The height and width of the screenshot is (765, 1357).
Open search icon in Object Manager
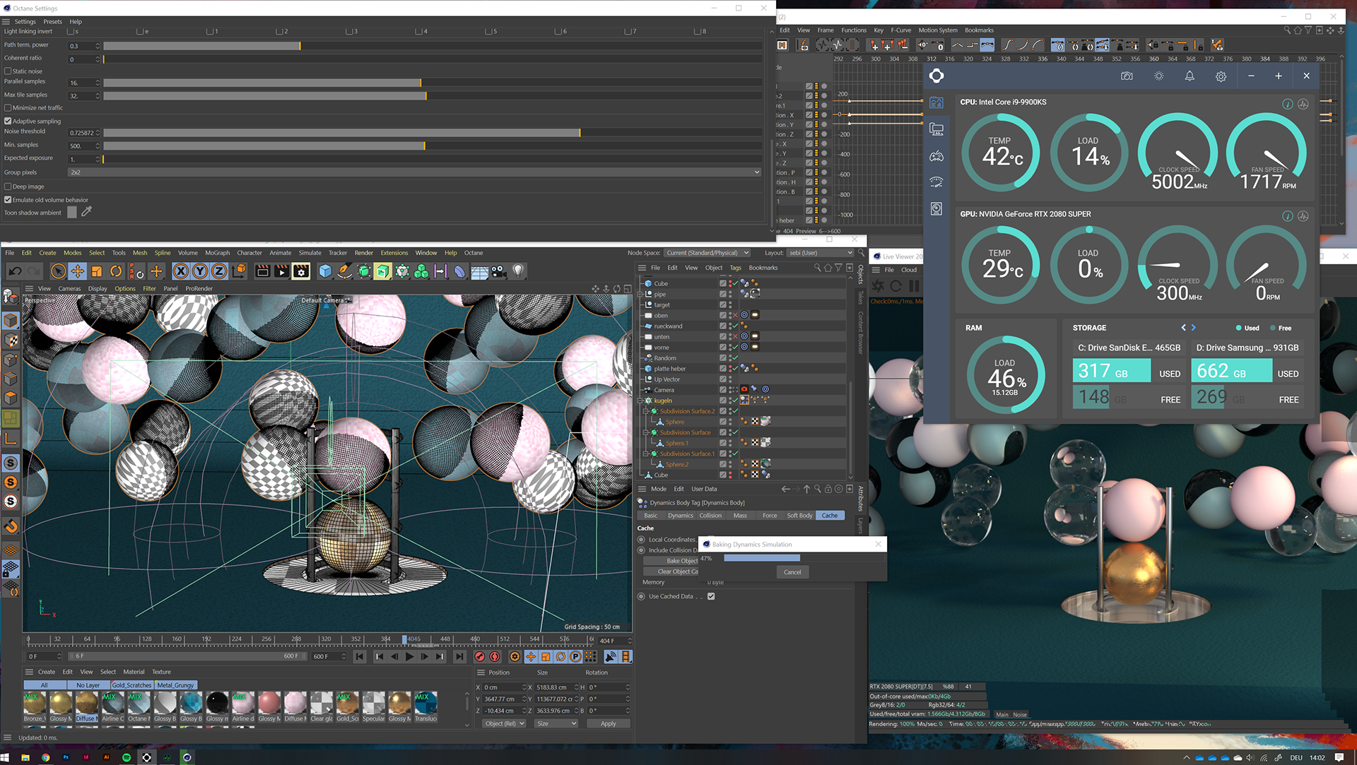(x=817, y=268)
